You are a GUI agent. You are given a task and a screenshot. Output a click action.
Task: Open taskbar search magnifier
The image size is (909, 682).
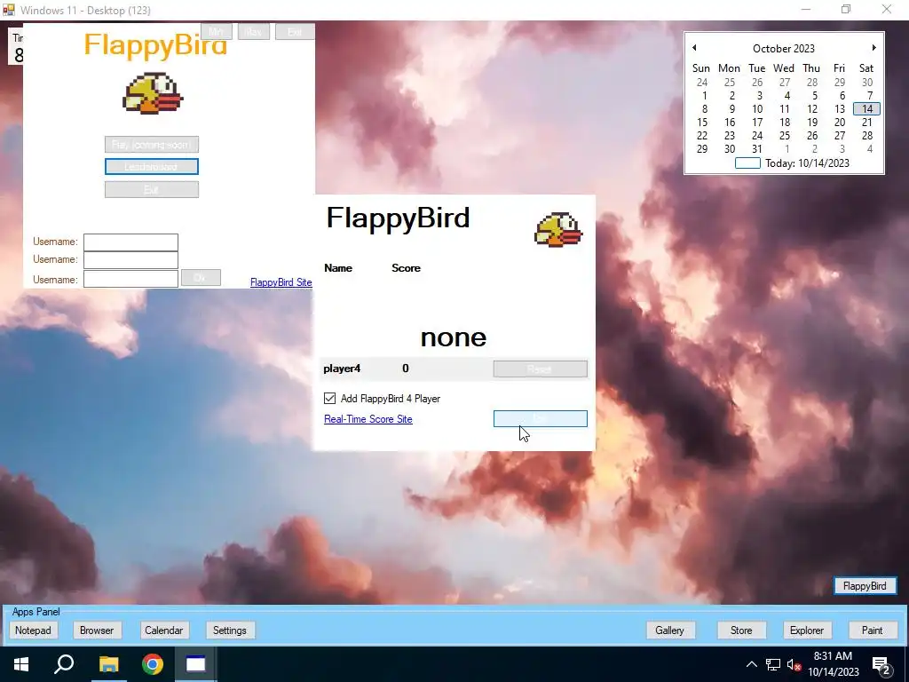click(x=64, y=664)
